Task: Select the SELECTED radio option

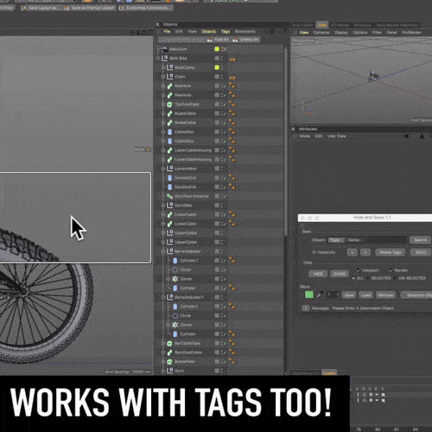Action: pos(368,278)
